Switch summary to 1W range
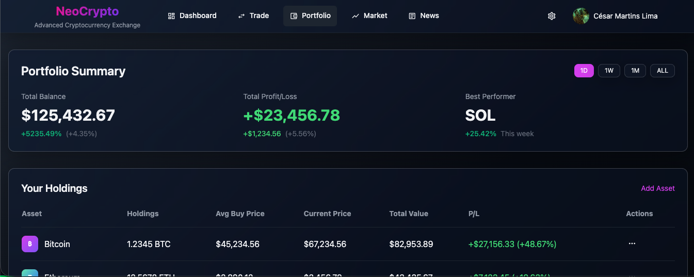This screenshot has height=277, width=694. tap(609, 71)
